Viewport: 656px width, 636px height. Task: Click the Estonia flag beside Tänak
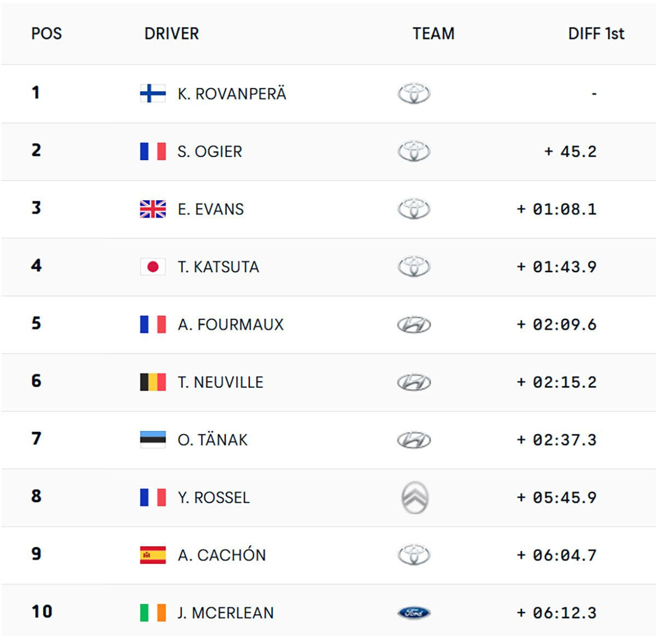coord(153,440)
